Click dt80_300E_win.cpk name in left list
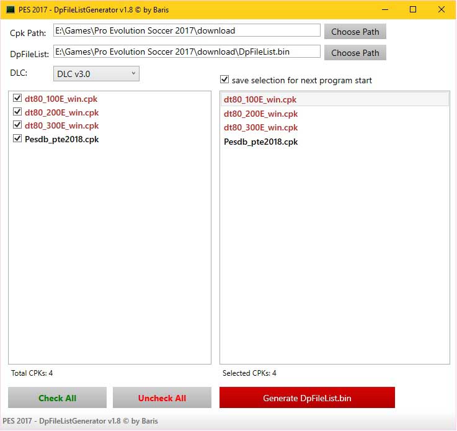Image resolution: width=457 pixels, height=431 pixels. pos(61,126)
